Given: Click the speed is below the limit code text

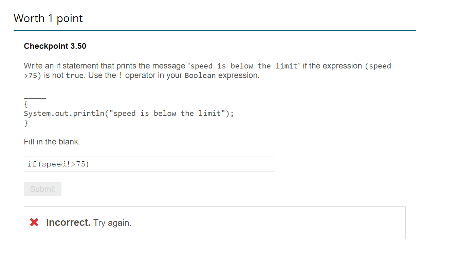Looking at the screenshot, I should [244, 66].
